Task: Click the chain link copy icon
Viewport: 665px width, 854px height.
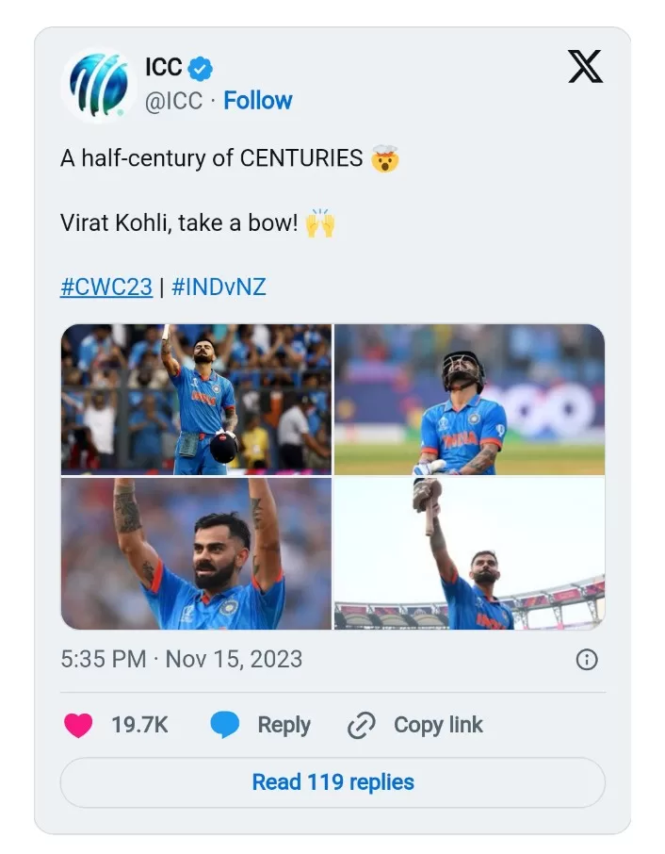Action: pyautogui.click(x=362, y=726)
